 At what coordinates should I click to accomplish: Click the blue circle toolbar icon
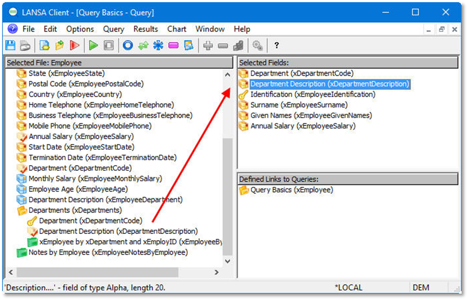click(x=128, y=46)
